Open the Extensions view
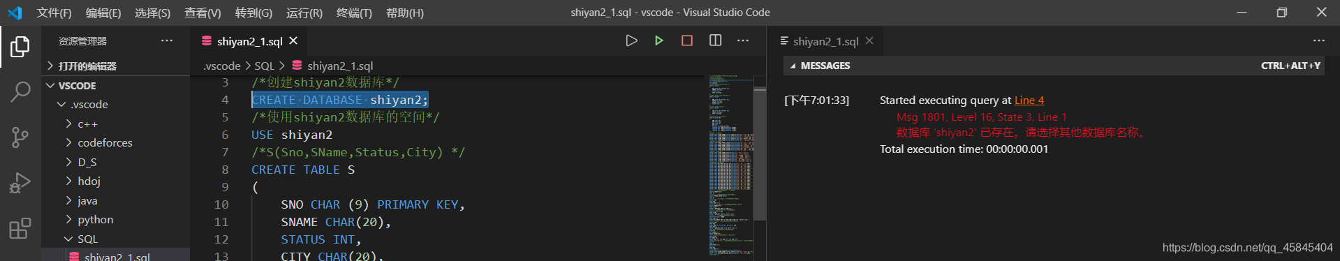Image resolution: width=1340 pixels, height=261 pixels. pyautogui.click(x=20, y=228)
